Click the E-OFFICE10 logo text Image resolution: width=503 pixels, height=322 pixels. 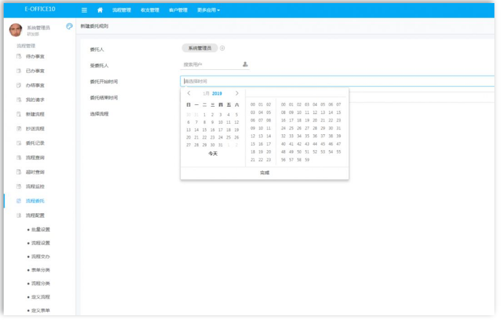point(40,9)
